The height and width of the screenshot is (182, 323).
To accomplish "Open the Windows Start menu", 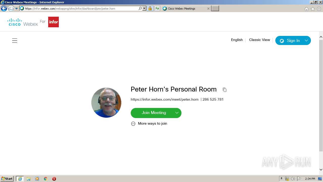I will (7, 179).
